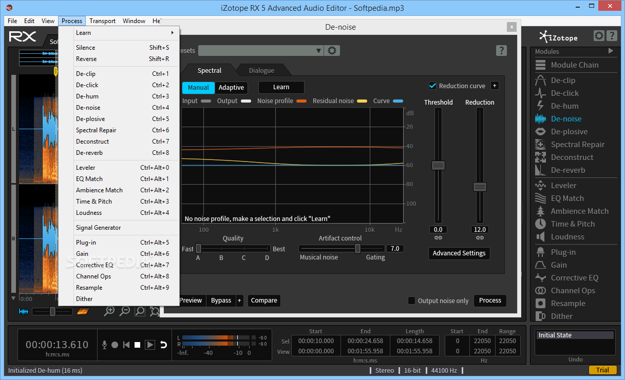
Task: Open De-noise preset settings gear
Action: 332,51
